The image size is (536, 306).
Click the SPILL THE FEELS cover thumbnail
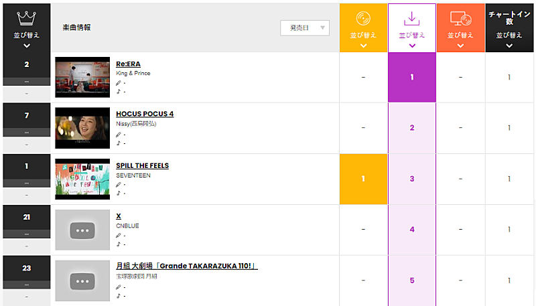pyautogui.click(x=82, y=179)
